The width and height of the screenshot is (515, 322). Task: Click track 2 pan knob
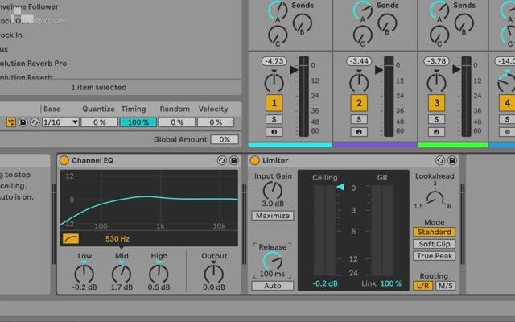point(359,82)
